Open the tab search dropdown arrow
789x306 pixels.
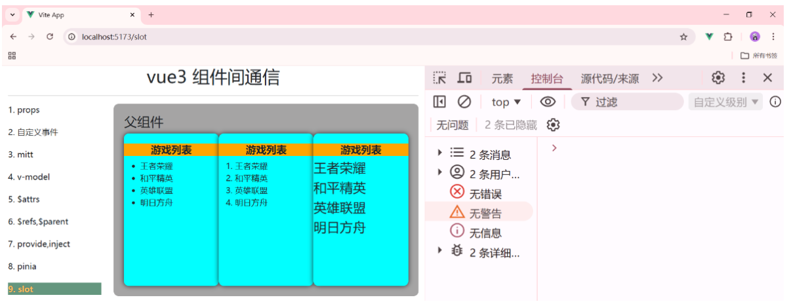click(x=12, y=14)
